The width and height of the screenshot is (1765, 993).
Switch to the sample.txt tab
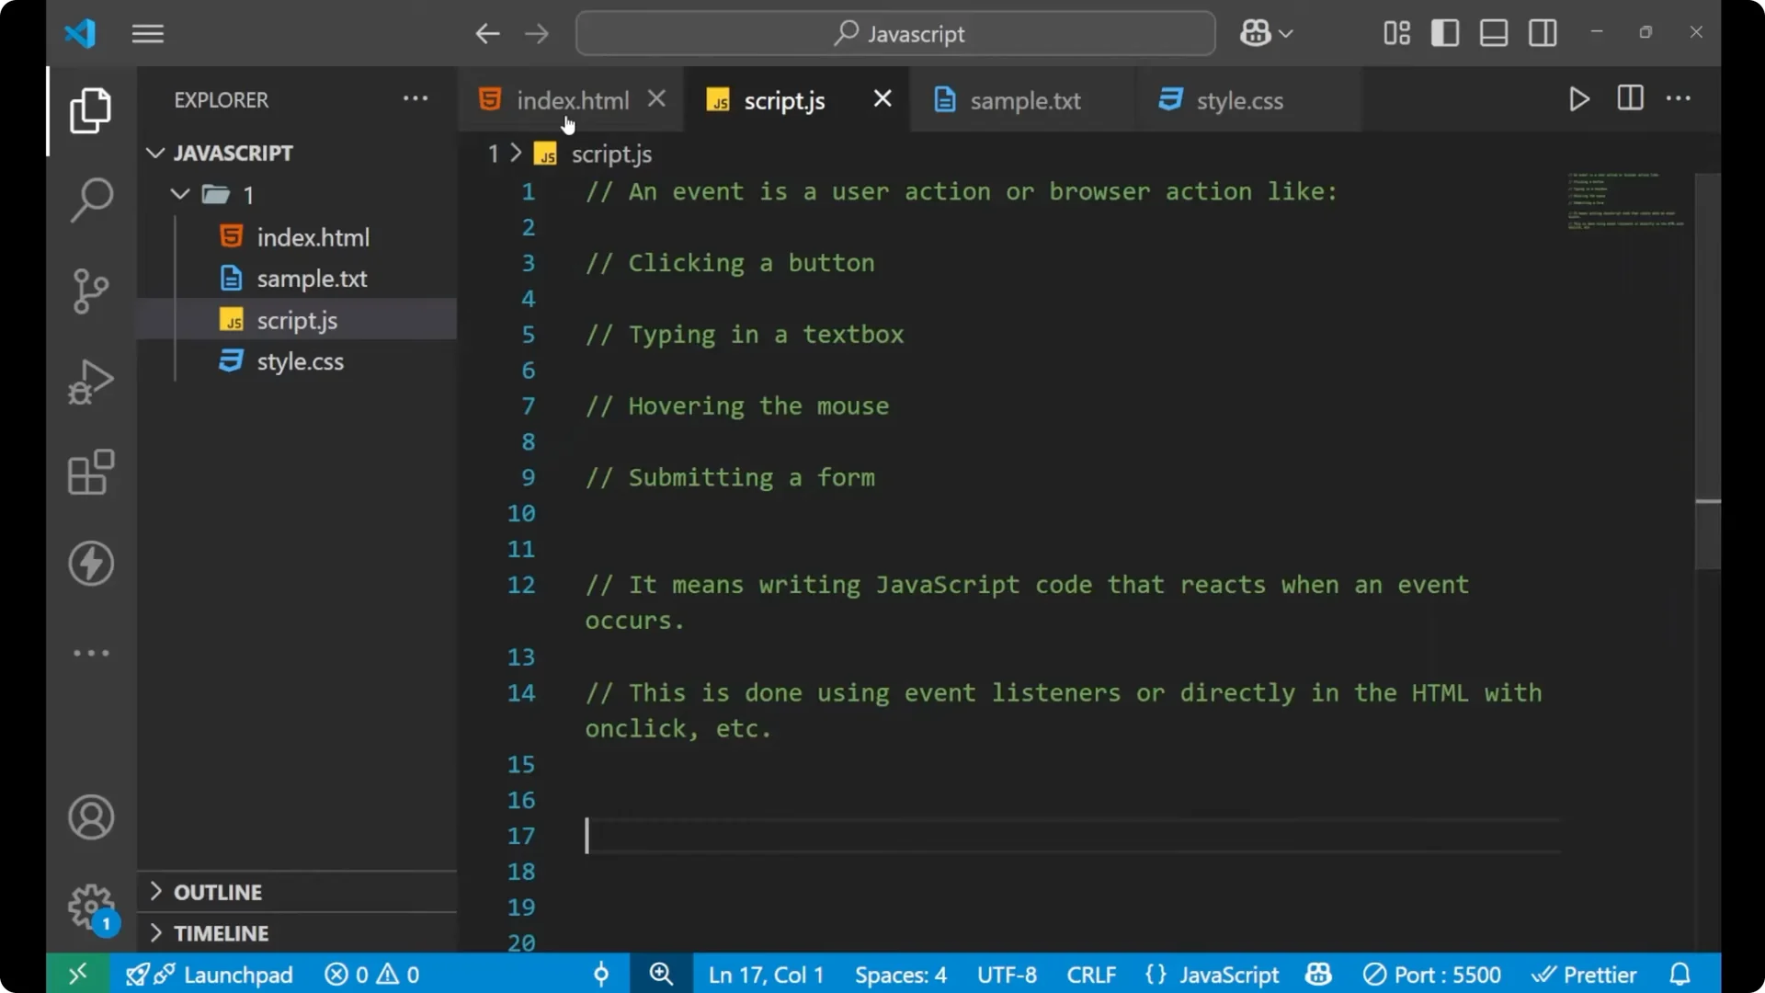click(1027, 100)
